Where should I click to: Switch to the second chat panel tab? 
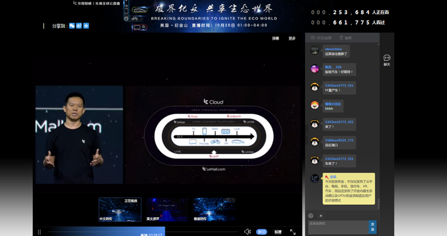346,38
